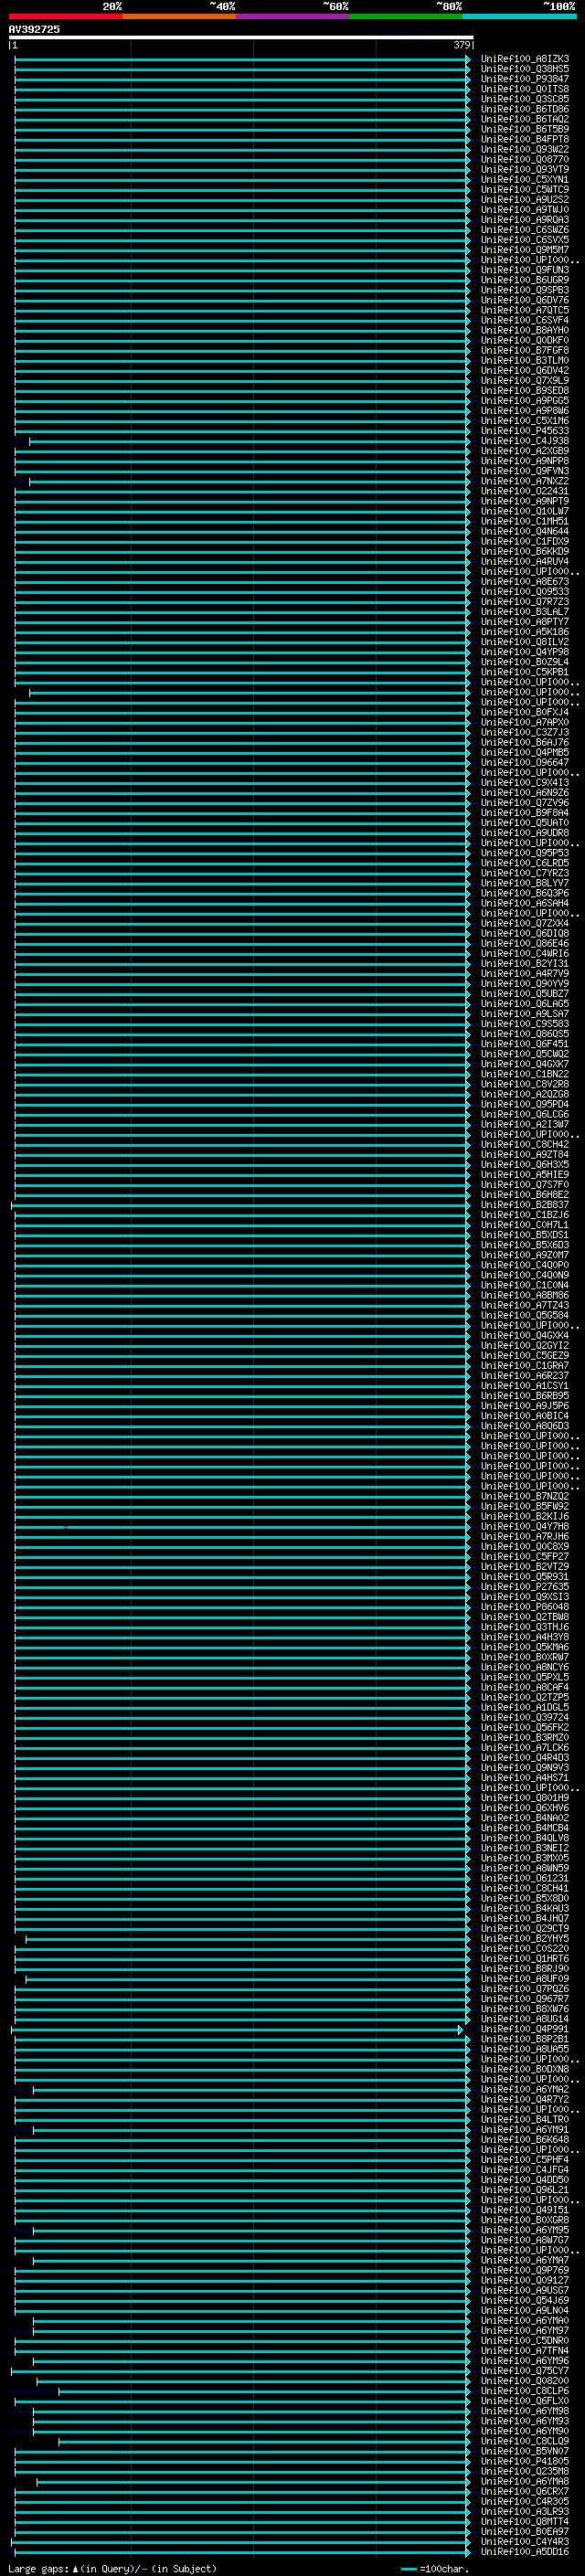Select hit label UniRef100_A9Z0M7

(525, 1255)
